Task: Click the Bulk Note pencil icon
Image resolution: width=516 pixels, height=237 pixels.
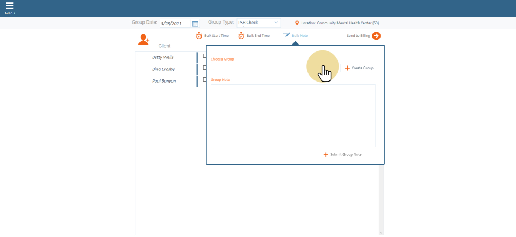Action: pos(286,36)
